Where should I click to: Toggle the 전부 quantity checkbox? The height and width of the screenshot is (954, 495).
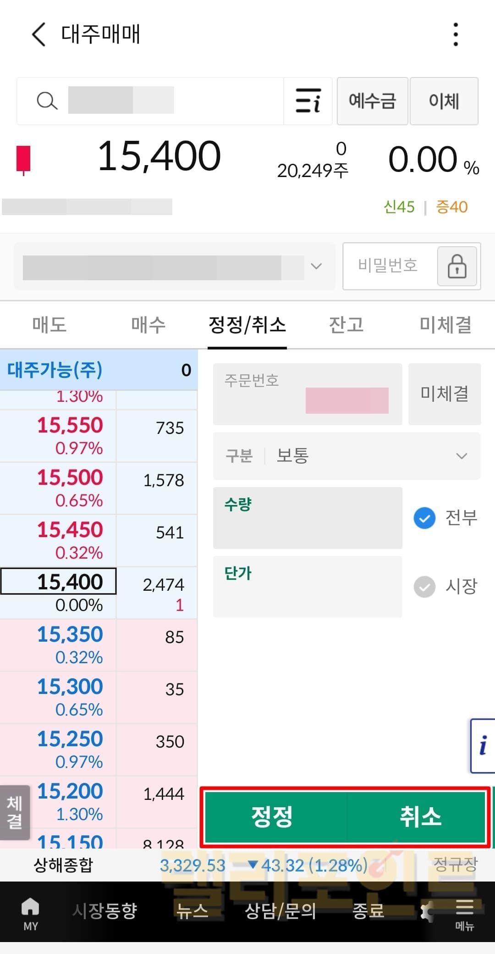[x=424, y=518]
